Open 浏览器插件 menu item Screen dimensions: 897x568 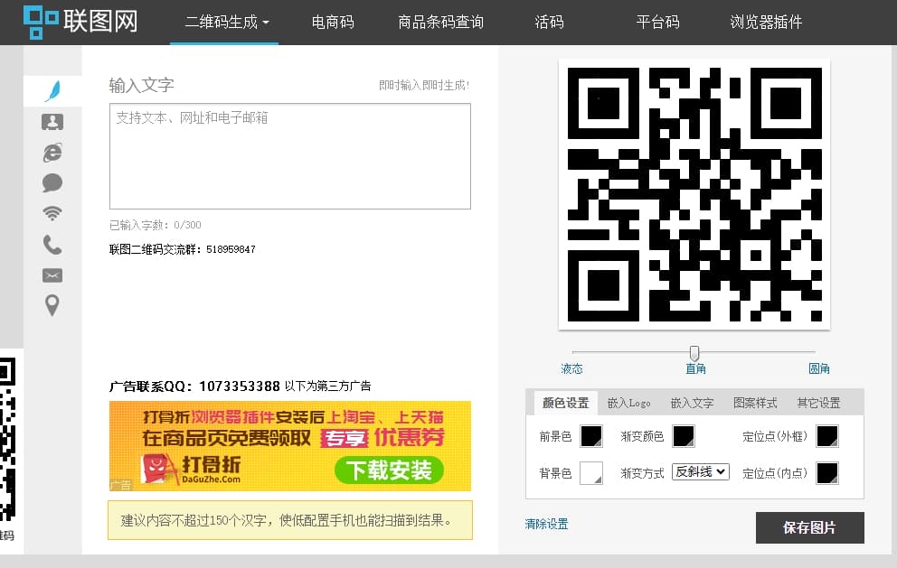click(x=766, y=23)
